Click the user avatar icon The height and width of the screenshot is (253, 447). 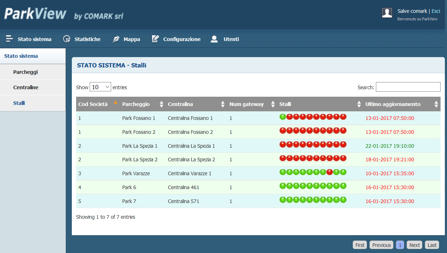pos(387,13)
